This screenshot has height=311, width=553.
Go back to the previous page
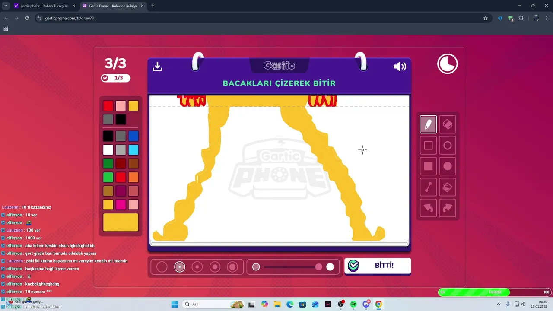click(x=5, y=18)
